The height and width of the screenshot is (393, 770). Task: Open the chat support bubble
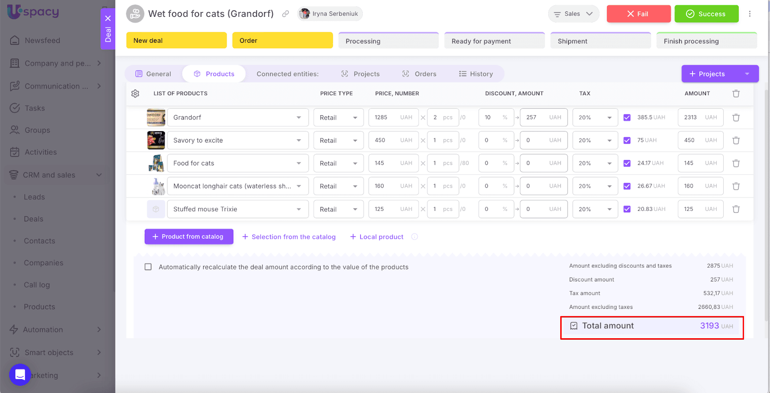(x=20, y=375)
